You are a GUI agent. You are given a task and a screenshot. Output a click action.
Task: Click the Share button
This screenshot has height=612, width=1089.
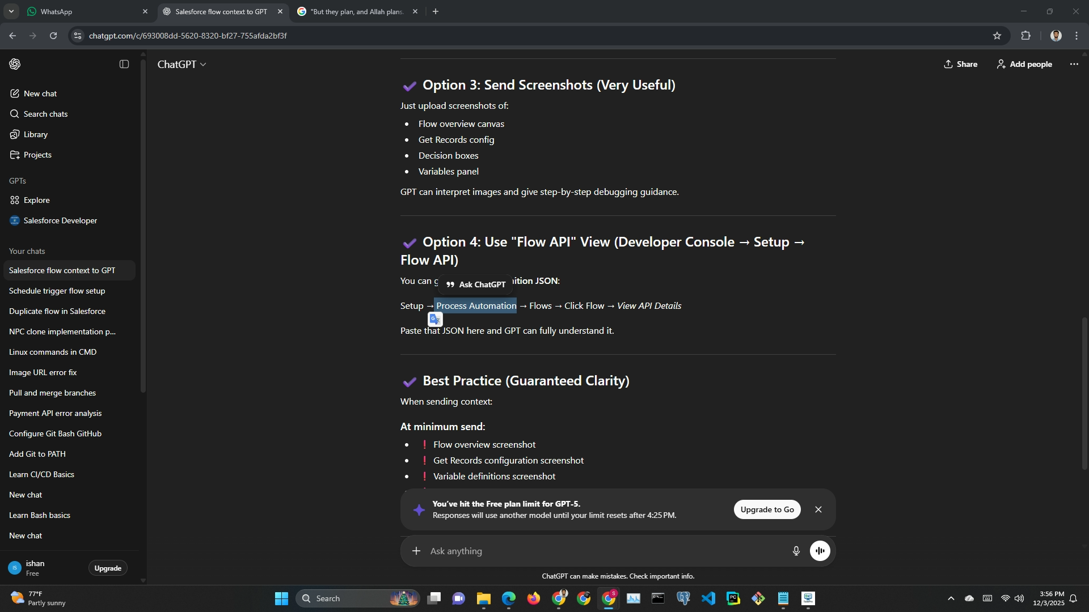click(x=960, y=64)
